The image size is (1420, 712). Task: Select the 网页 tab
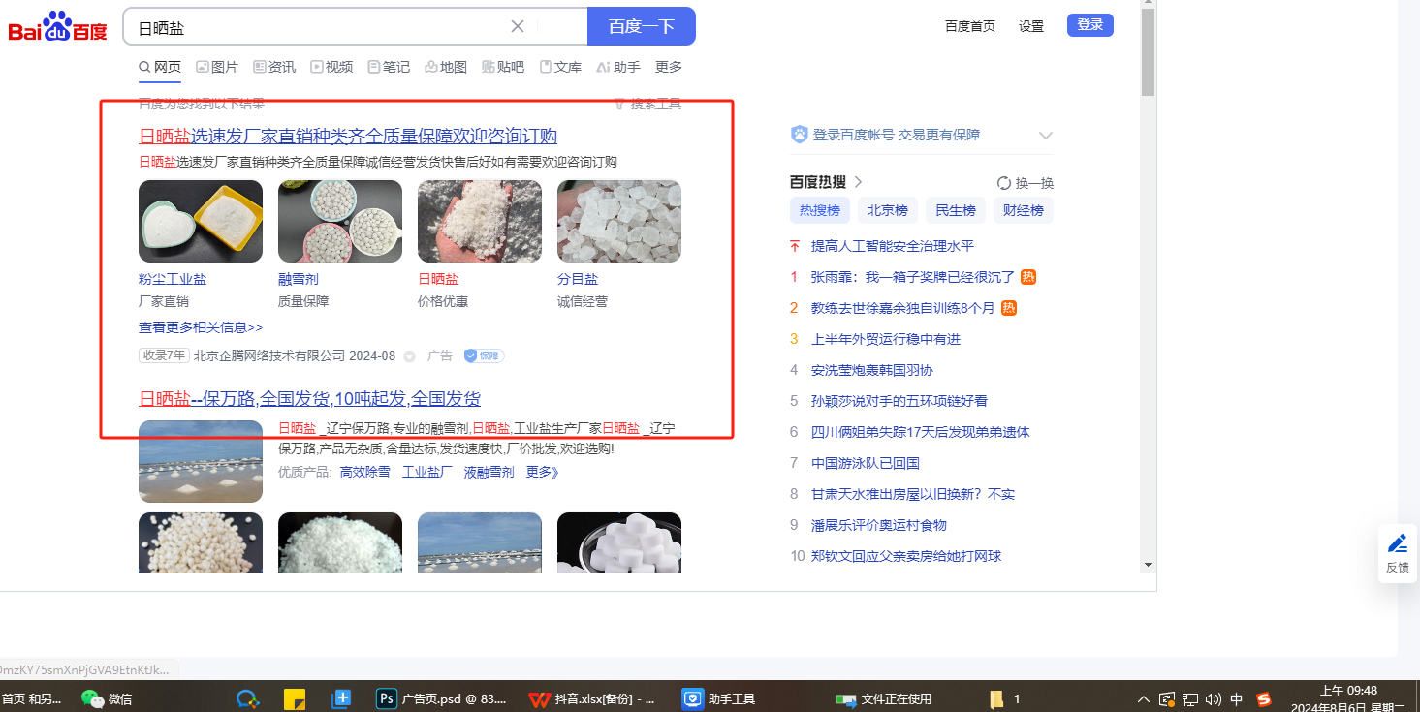(160, 67)
